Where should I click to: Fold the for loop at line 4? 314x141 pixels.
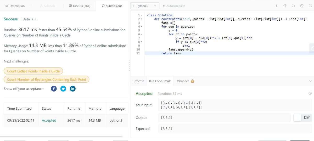point(142,27)
